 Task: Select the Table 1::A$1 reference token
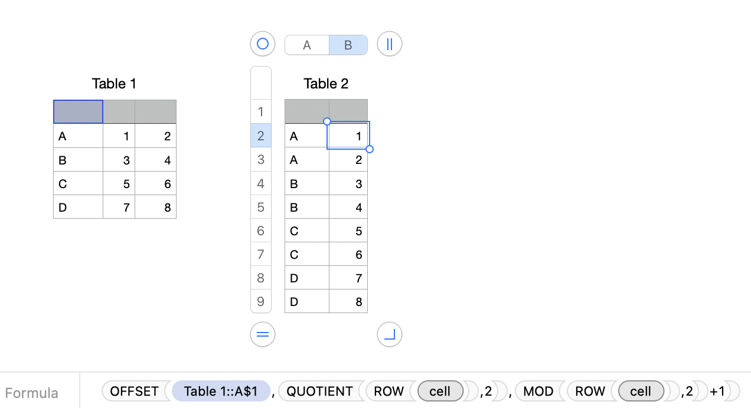[220, 391]
